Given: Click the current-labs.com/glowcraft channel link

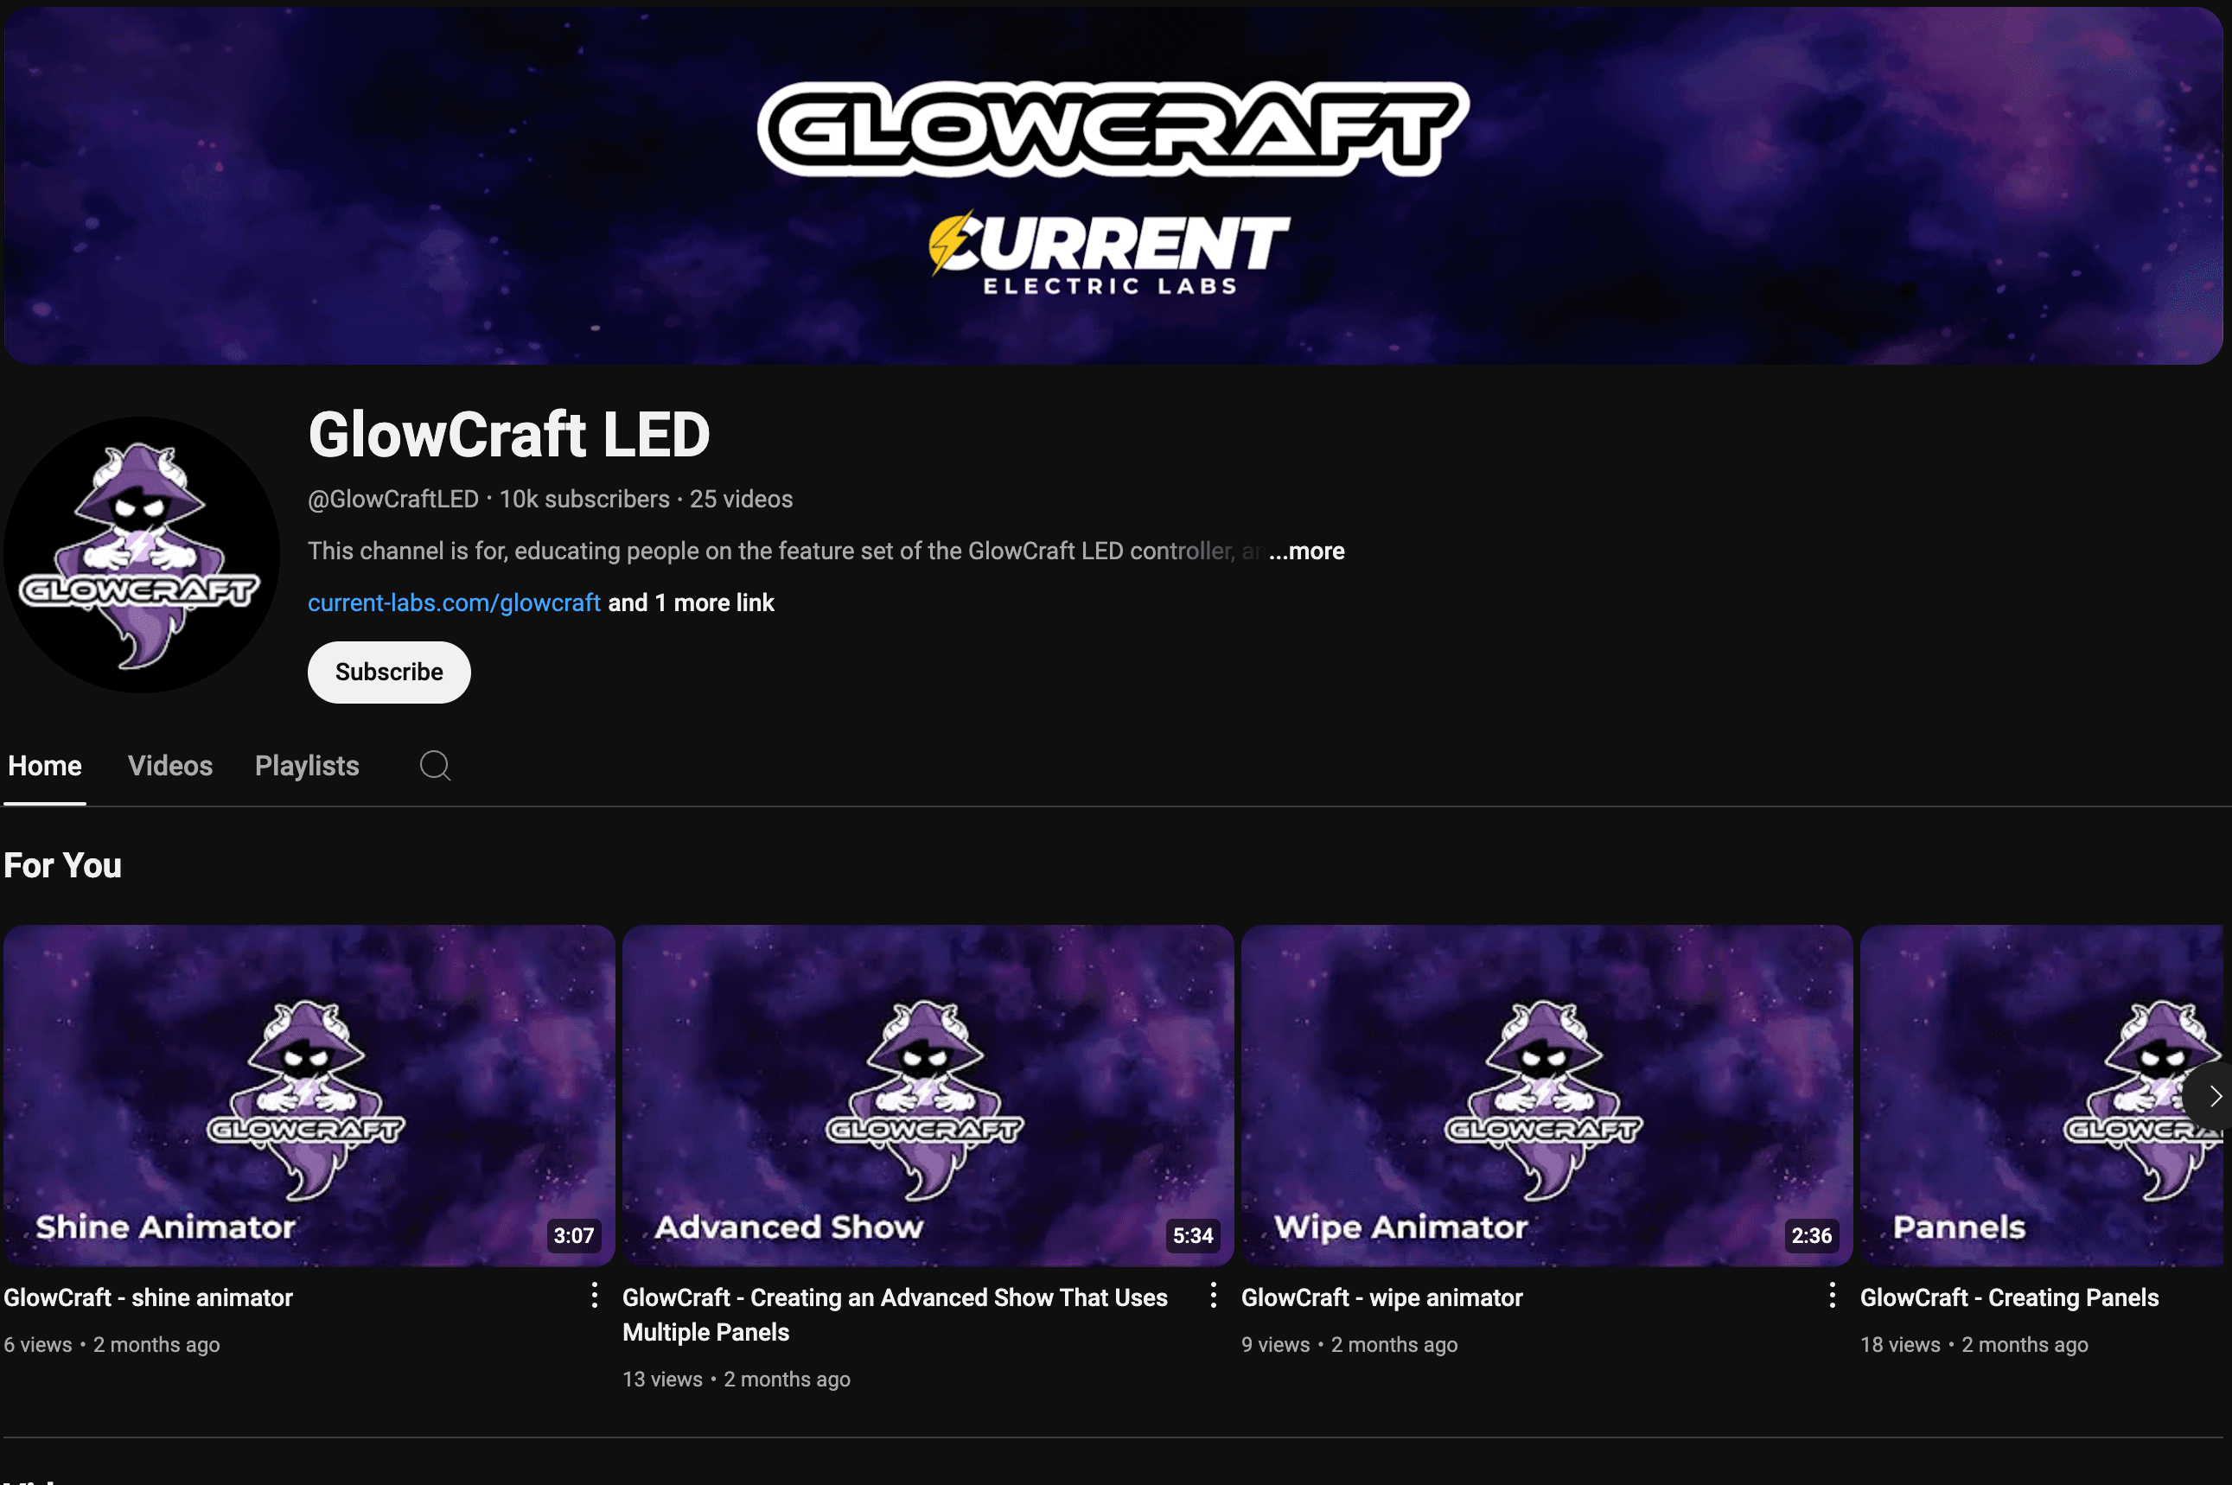Looking at the screenshot, I should (454, 602).
